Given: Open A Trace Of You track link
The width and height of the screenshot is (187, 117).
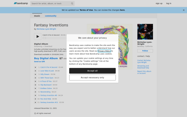Looking at the screenshot, I should point(46,81).
